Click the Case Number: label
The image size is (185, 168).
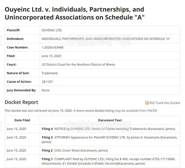tap(18, 47)
